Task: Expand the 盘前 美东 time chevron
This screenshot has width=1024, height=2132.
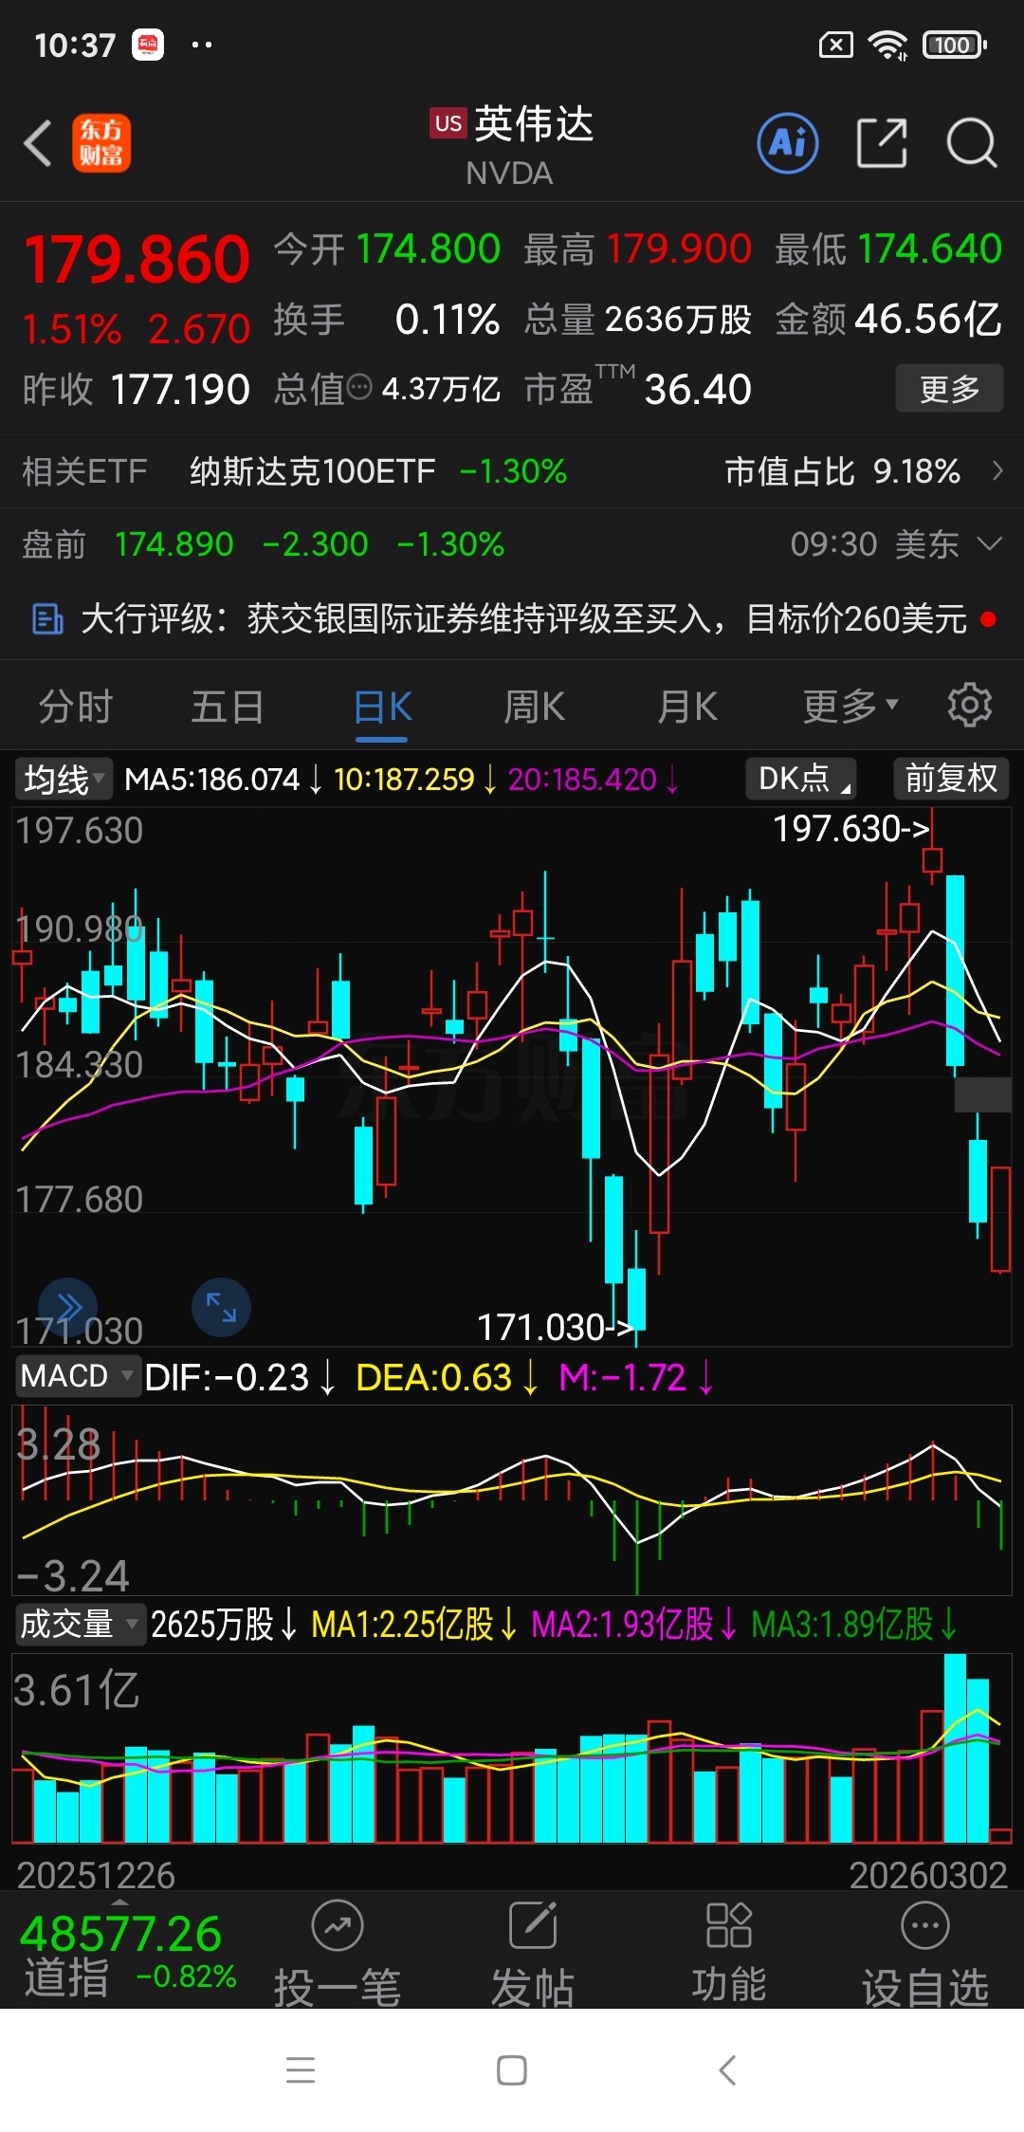Action: 990,543
